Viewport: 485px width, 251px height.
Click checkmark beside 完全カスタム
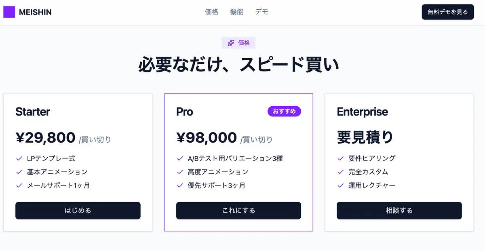(x=340, y=172)
